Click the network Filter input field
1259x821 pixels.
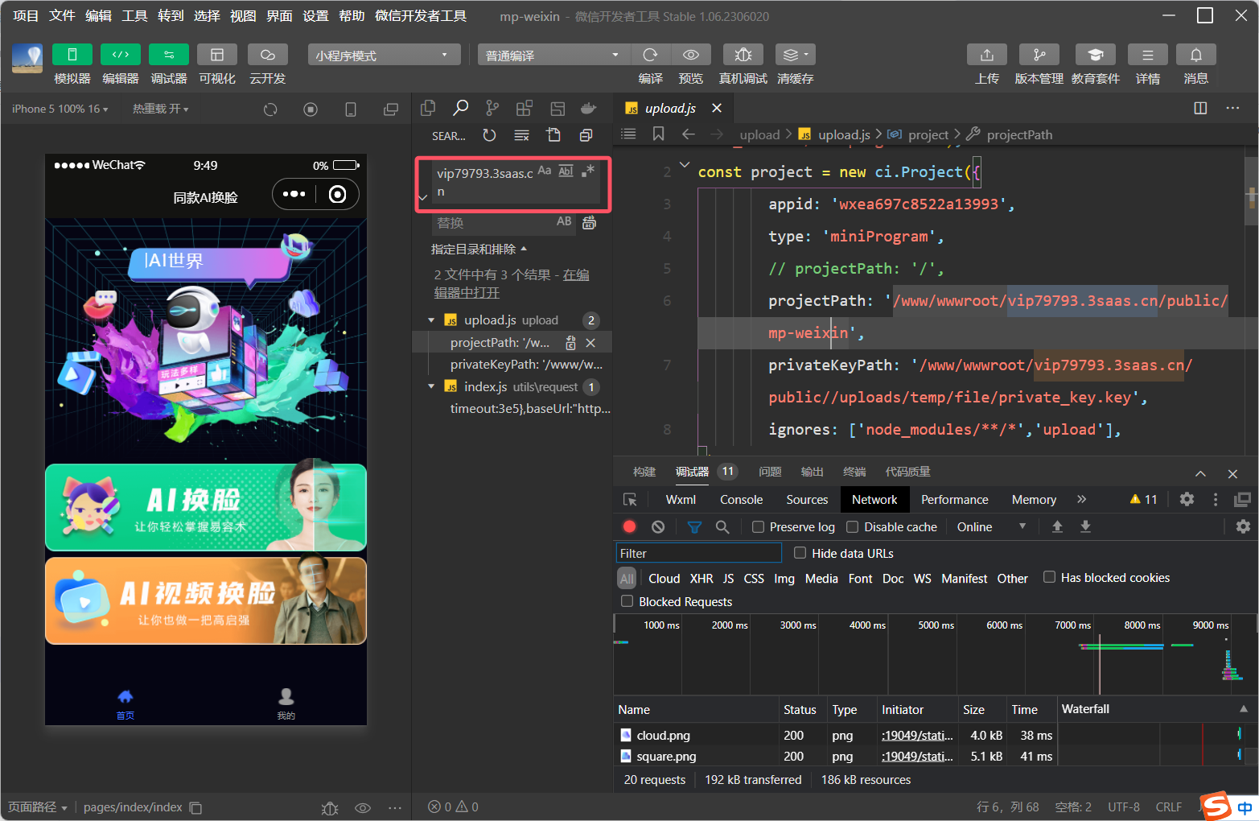698,553
